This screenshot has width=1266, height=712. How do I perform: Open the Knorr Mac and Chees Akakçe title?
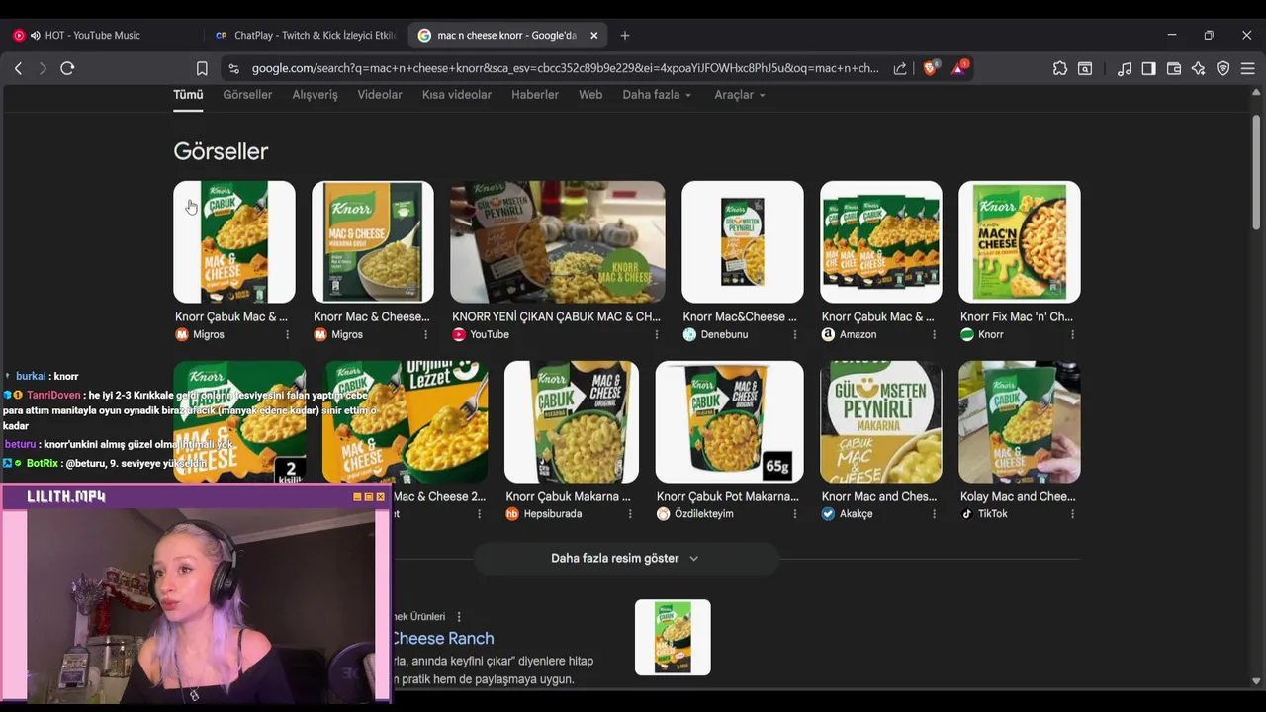coord(879,496)
